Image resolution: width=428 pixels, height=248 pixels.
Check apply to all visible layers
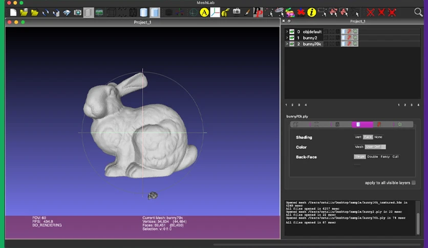click(414, 183)
